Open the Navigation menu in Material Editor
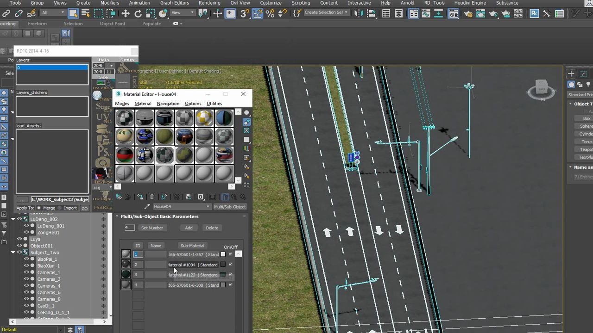 (168, 104)
